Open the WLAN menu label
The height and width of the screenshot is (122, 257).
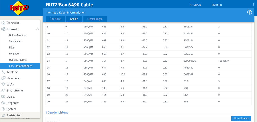(11, 85)
